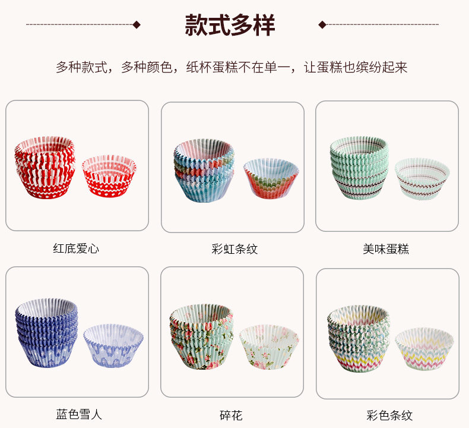
Task: Click the single red heart-pattern cup
Action: pyautogui.click(x=109, y=176)
